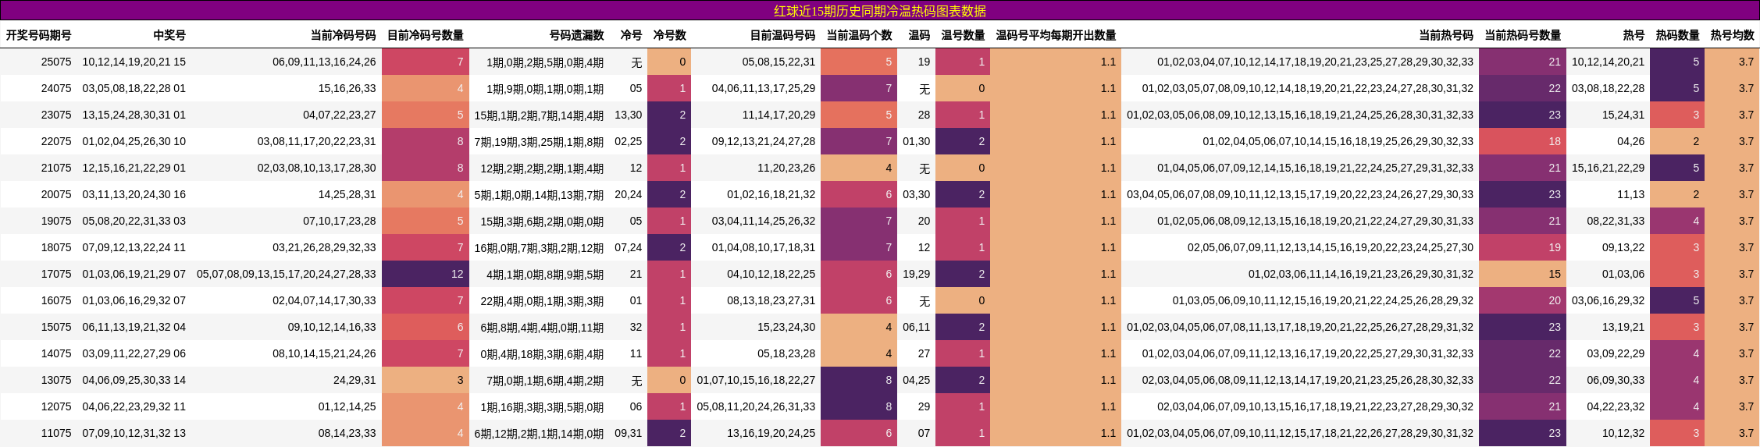Select the 温号数量 column header
Viewport: 1760px width, 447px height.
click(x=963, y=35)
